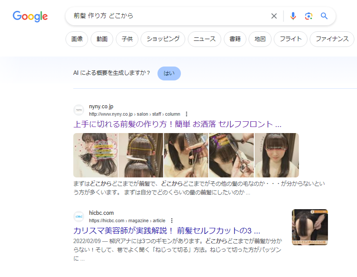
Task: Switch to the 動画 results tab
Action: (101, 39)
